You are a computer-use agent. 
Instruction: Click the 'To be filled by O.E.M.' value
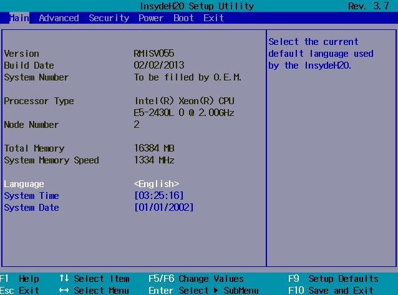pos(188,77)
